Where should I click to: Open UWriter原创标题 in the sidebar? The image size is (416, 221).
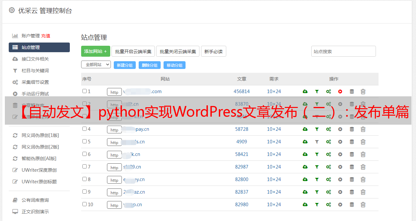pos(39,182)
